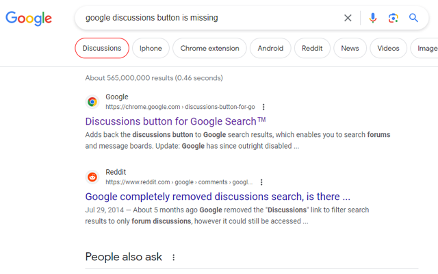
Task: Open Google Lens image search icon
Action: coord(394,18)
